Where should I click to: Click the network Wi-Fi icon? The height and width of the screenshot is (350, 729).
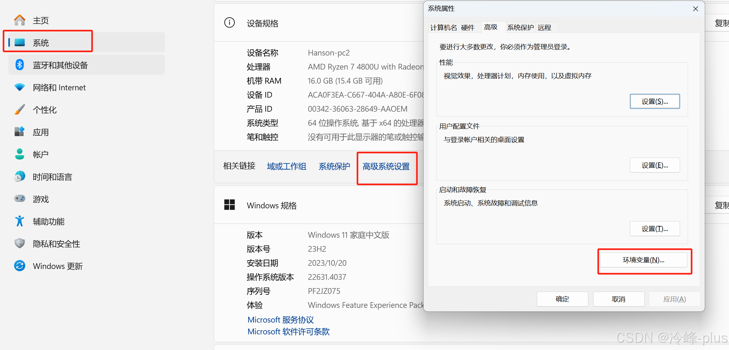coord(20,87)
